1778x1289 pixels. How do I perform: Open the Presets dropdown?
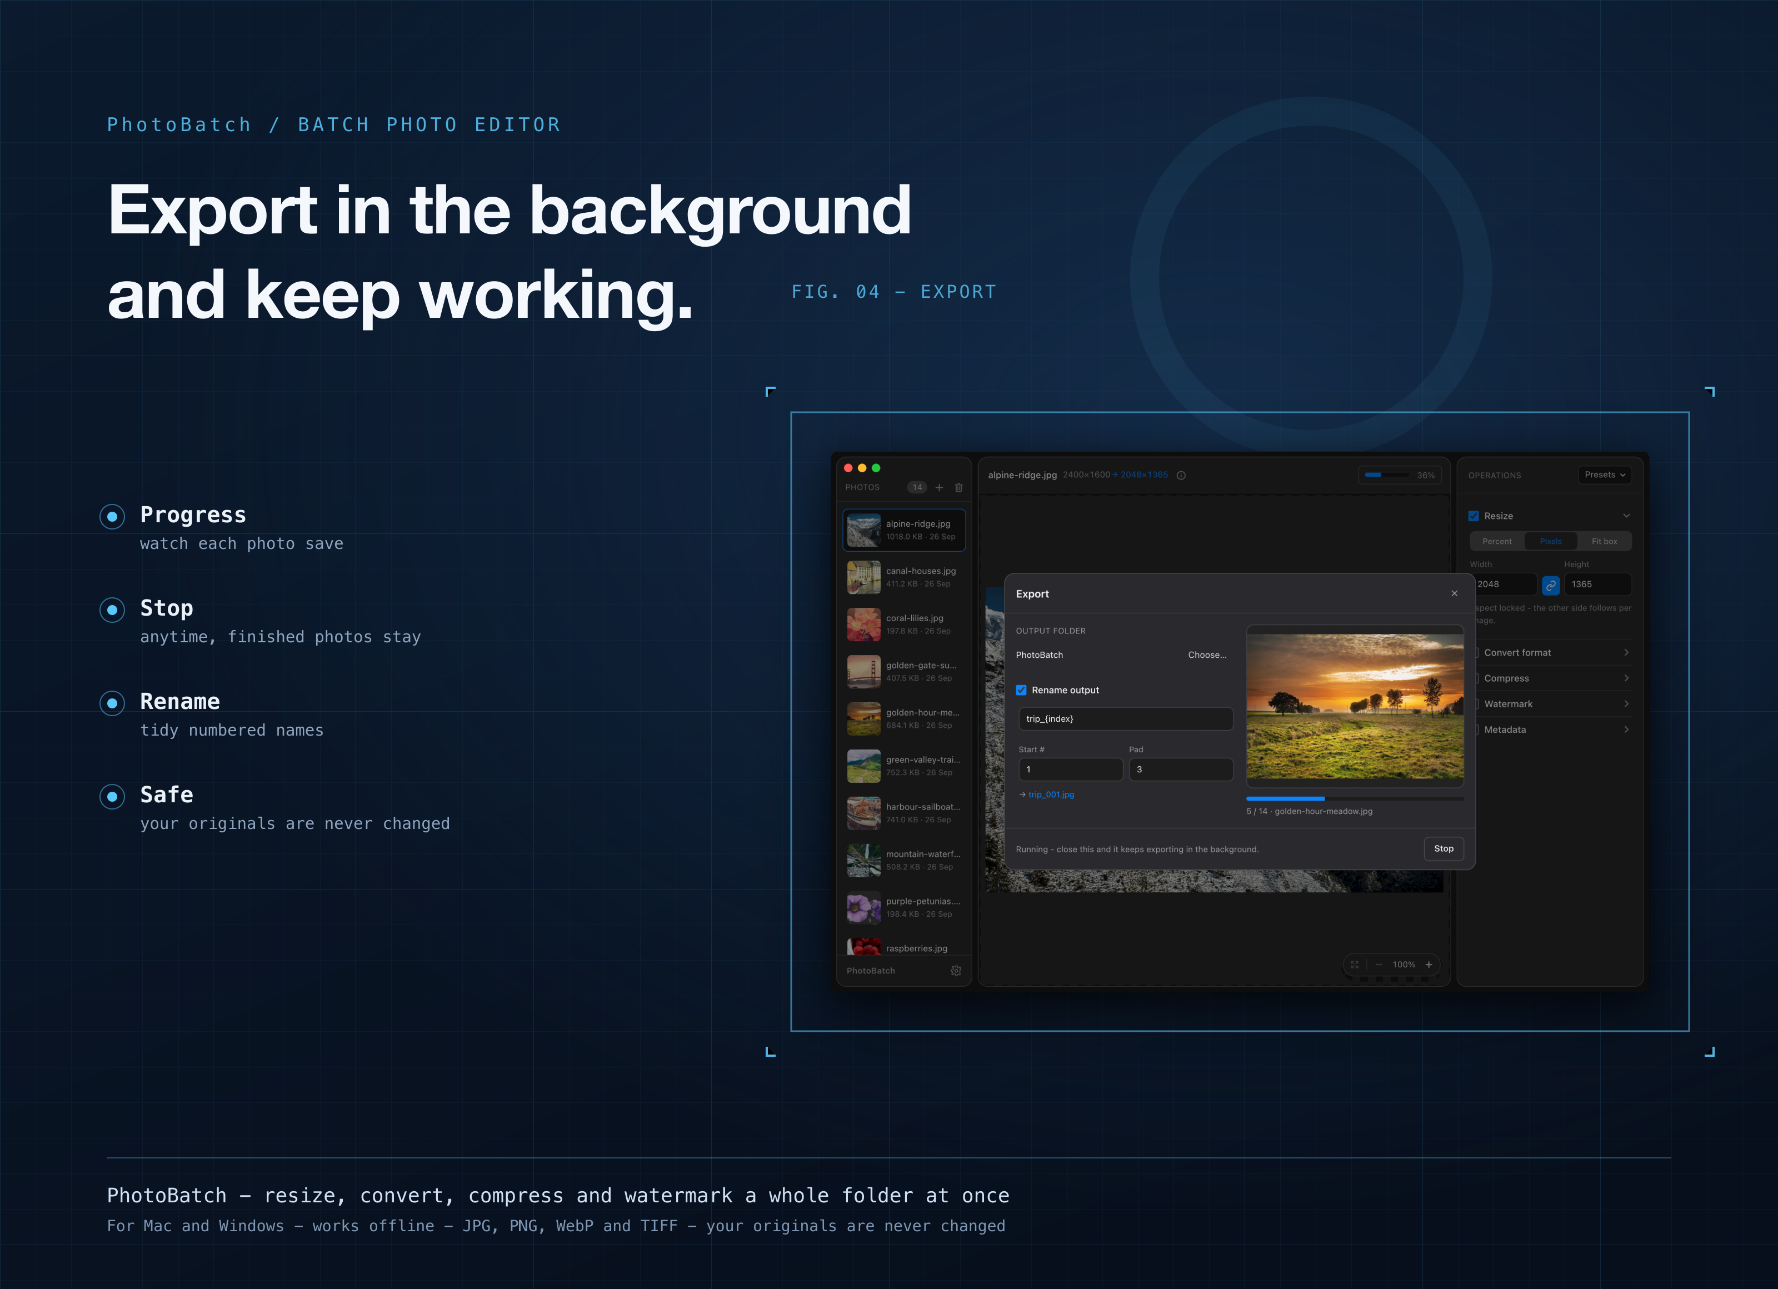(1605, 475)
